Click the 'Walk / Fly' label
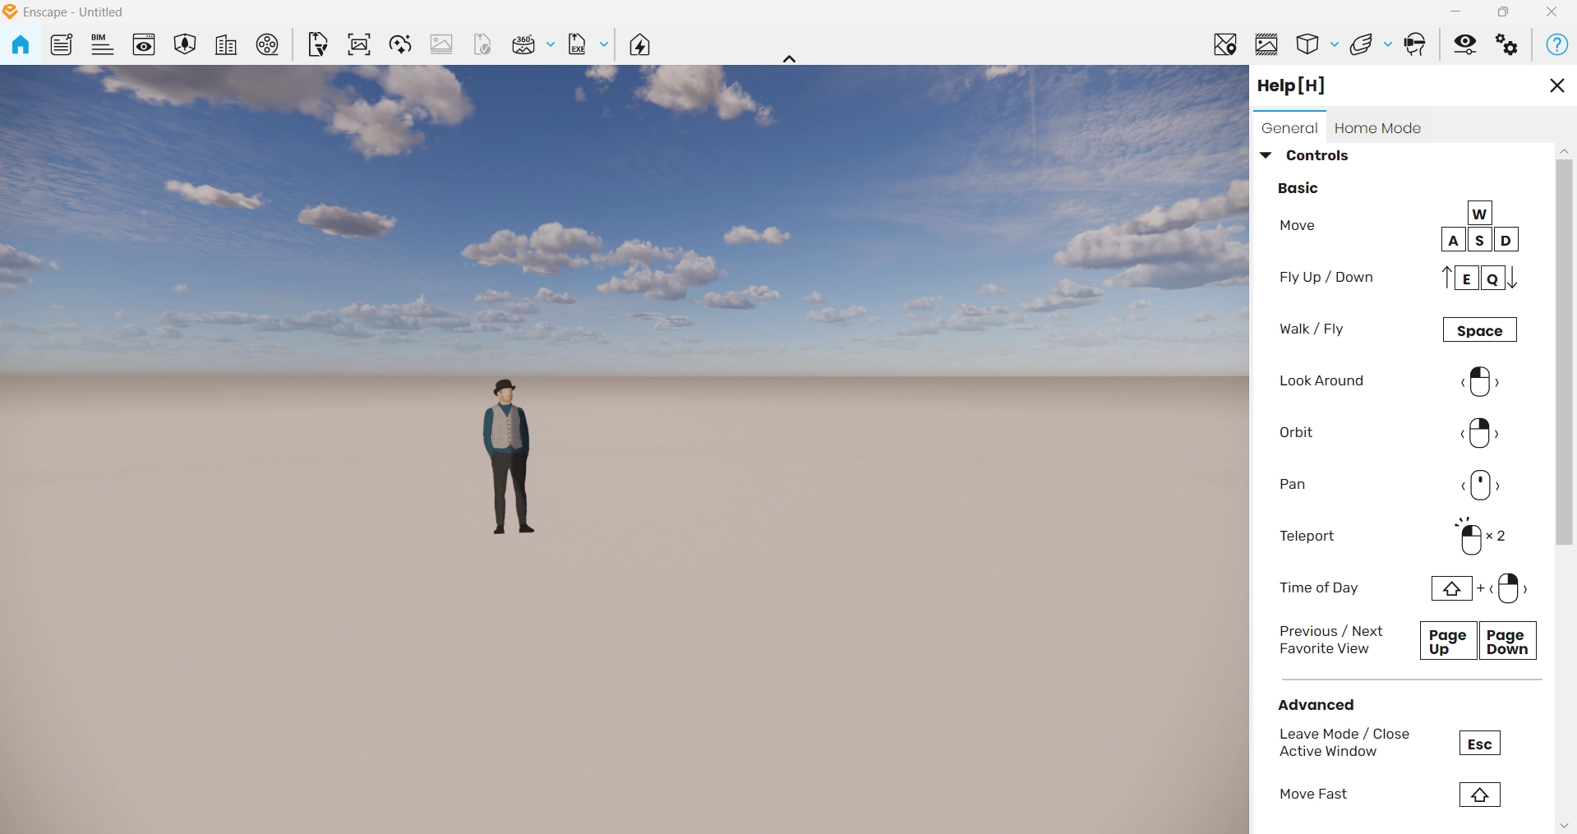The image size is (1577, 834). point(1311,329)
